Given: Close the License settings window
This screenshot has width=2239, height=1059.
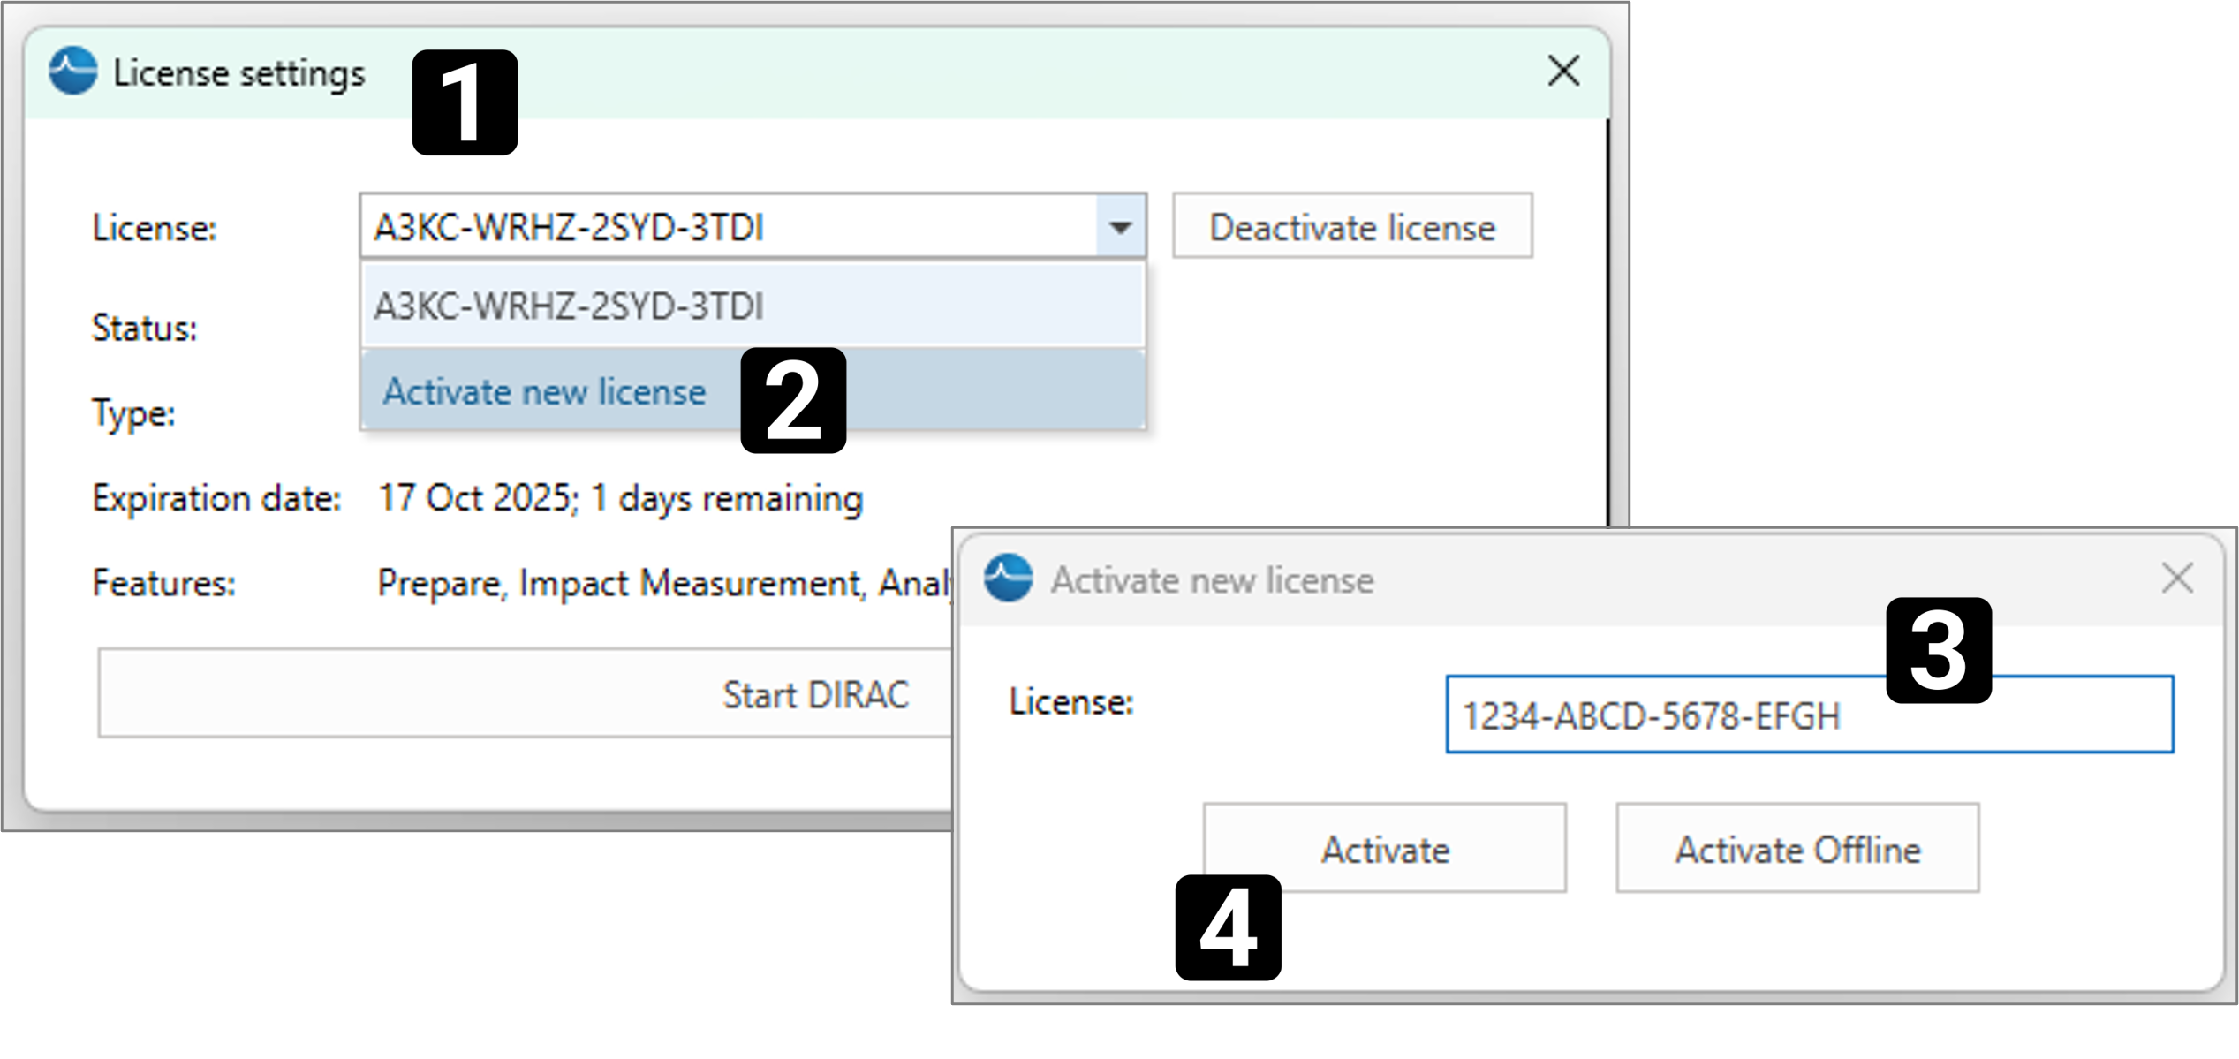Looking at the screenshot, I should (1562, 71).
